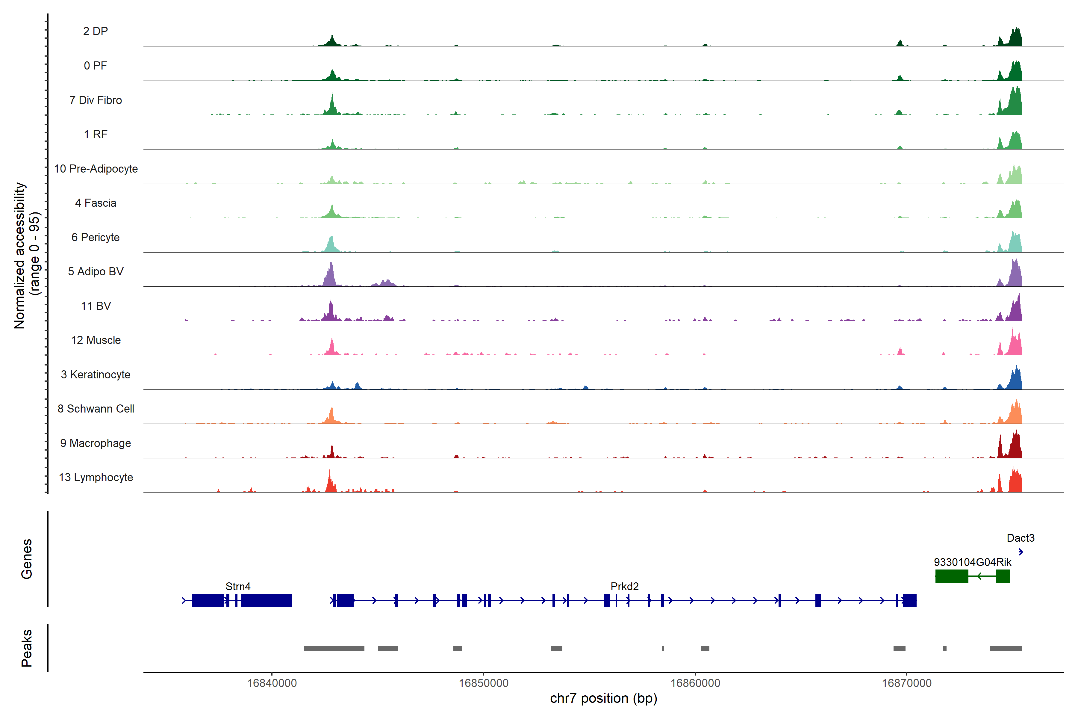Select the widest gray peak bar
The height and width of the screenshot is (719, 1078).
pos(334,648)
